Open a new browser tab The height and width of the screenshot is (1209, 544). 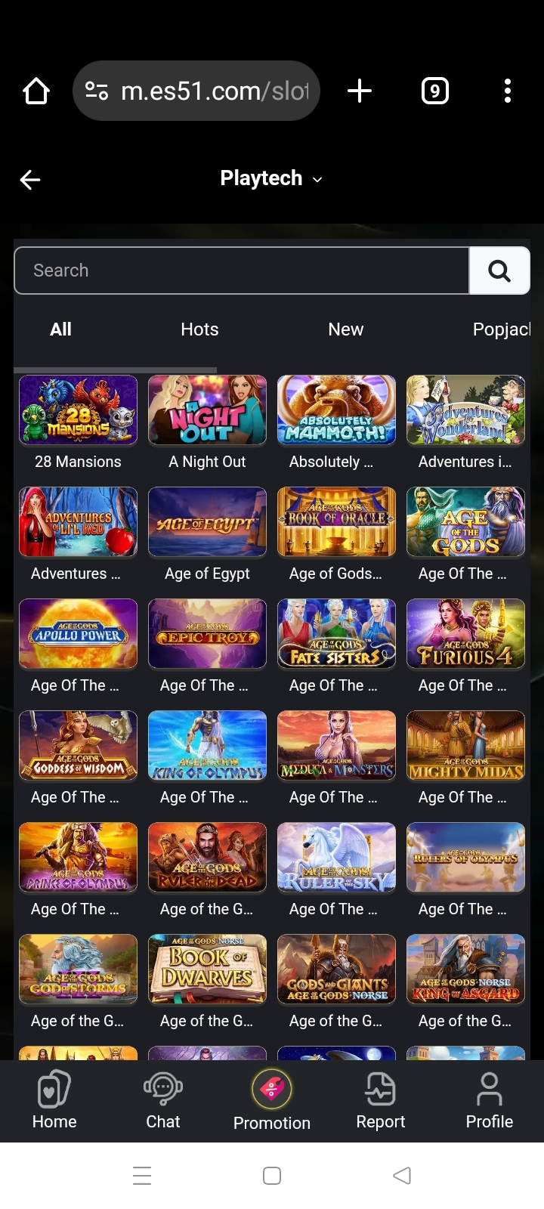[360, 91]
